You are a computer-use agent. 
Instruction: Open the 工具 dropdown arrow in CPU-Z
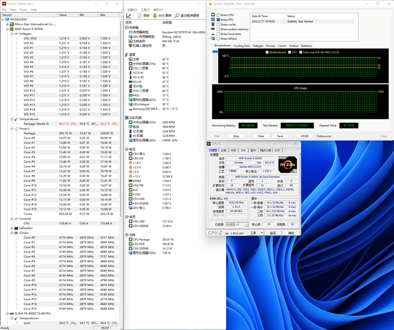(262, 233)
